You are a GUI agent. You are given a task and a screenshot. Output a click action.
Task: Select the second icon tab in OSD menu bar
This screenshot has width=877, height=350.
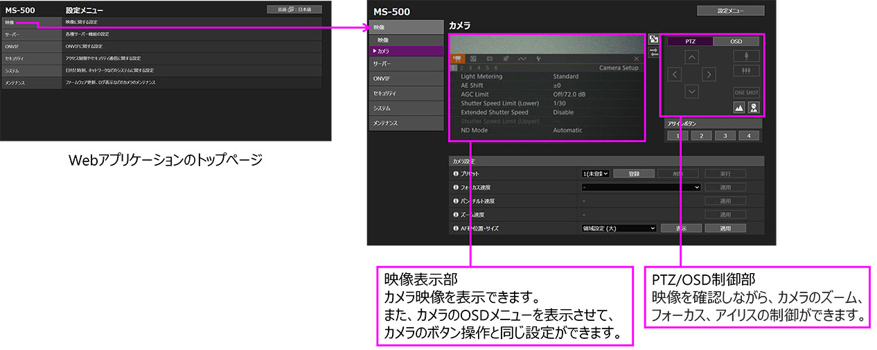coord(474,58)
